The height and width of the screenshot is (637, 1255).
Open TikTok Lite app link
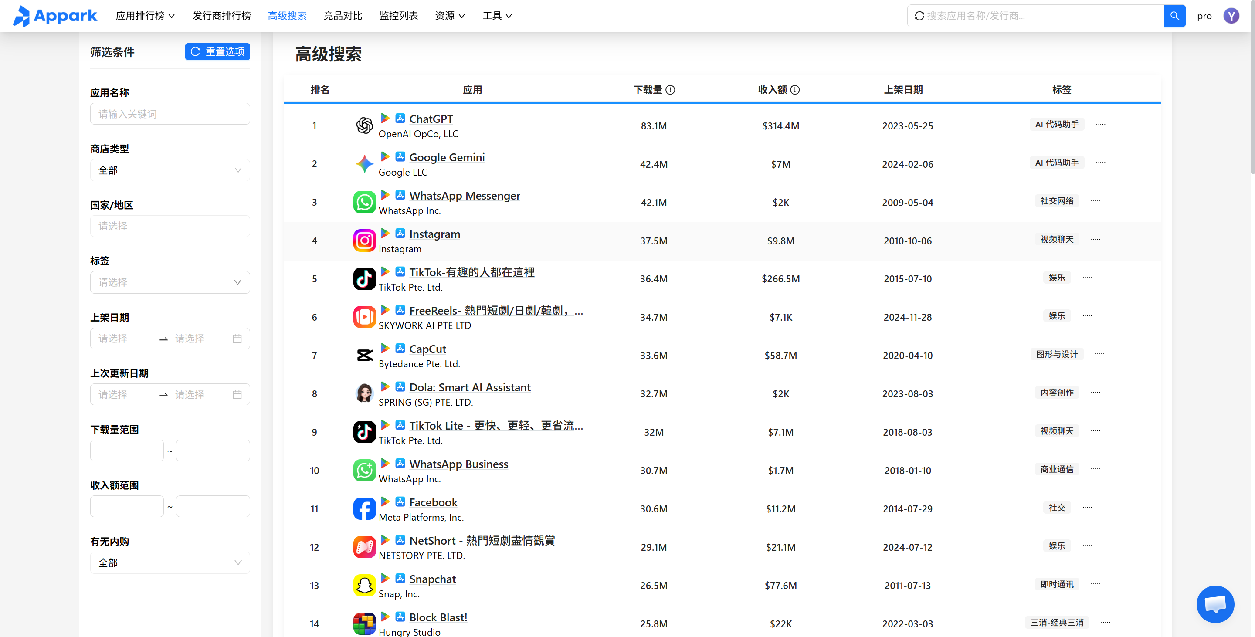point(496,426)
